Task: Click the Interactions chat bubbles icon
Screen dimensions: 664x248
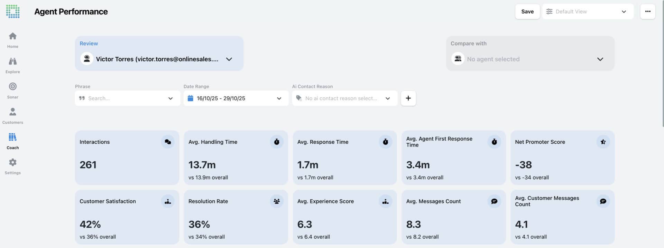Action: [x=168, y=142]
